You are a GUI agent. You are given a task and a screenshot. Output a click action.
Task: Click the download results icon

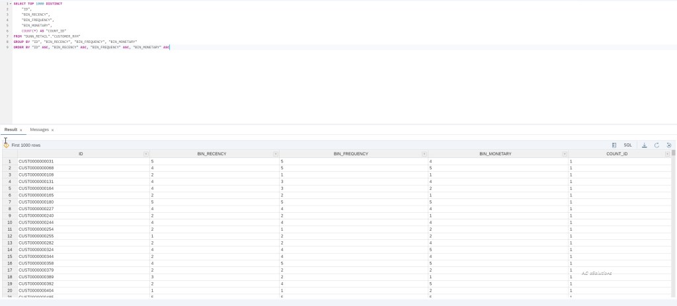(645, 145)
